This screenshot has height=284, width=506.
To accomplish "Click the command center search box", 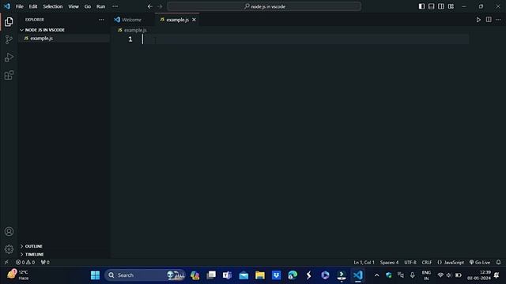I will 264,6.
